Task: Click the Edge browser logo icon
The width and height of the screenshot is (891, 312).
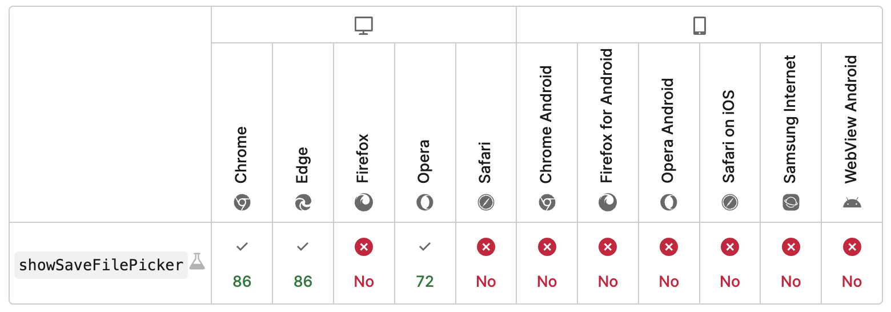Action: (303, 202)
